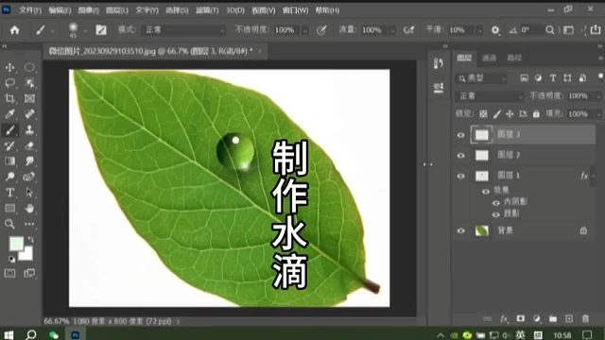Hide layer 2 with eye icon
The height and width of the screenshot is (340, 605).
460,155
